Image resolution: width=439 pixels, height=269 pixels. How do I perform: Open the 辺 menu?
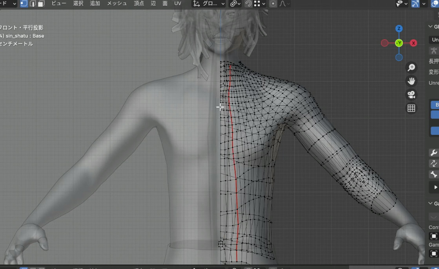[153, 4]
